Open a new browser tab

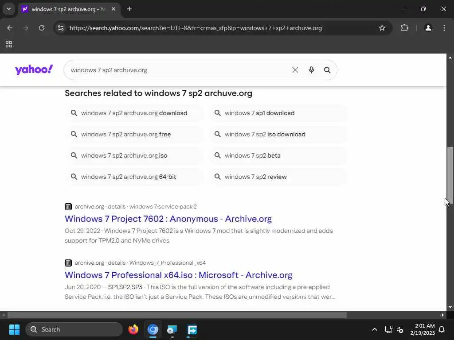(x=129, y=9)
